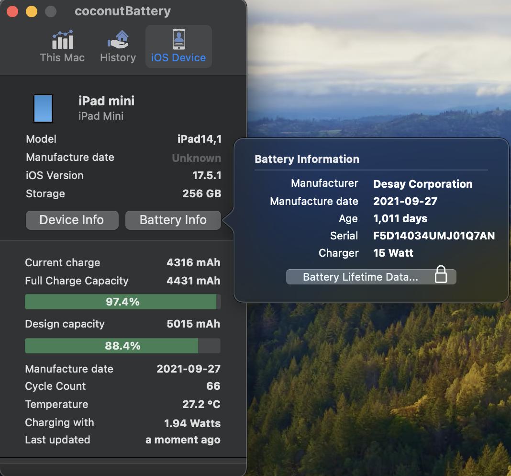Select the iPad mini device name heading
The width and height of the screenshot is (511, 476).
click(107, 101)
